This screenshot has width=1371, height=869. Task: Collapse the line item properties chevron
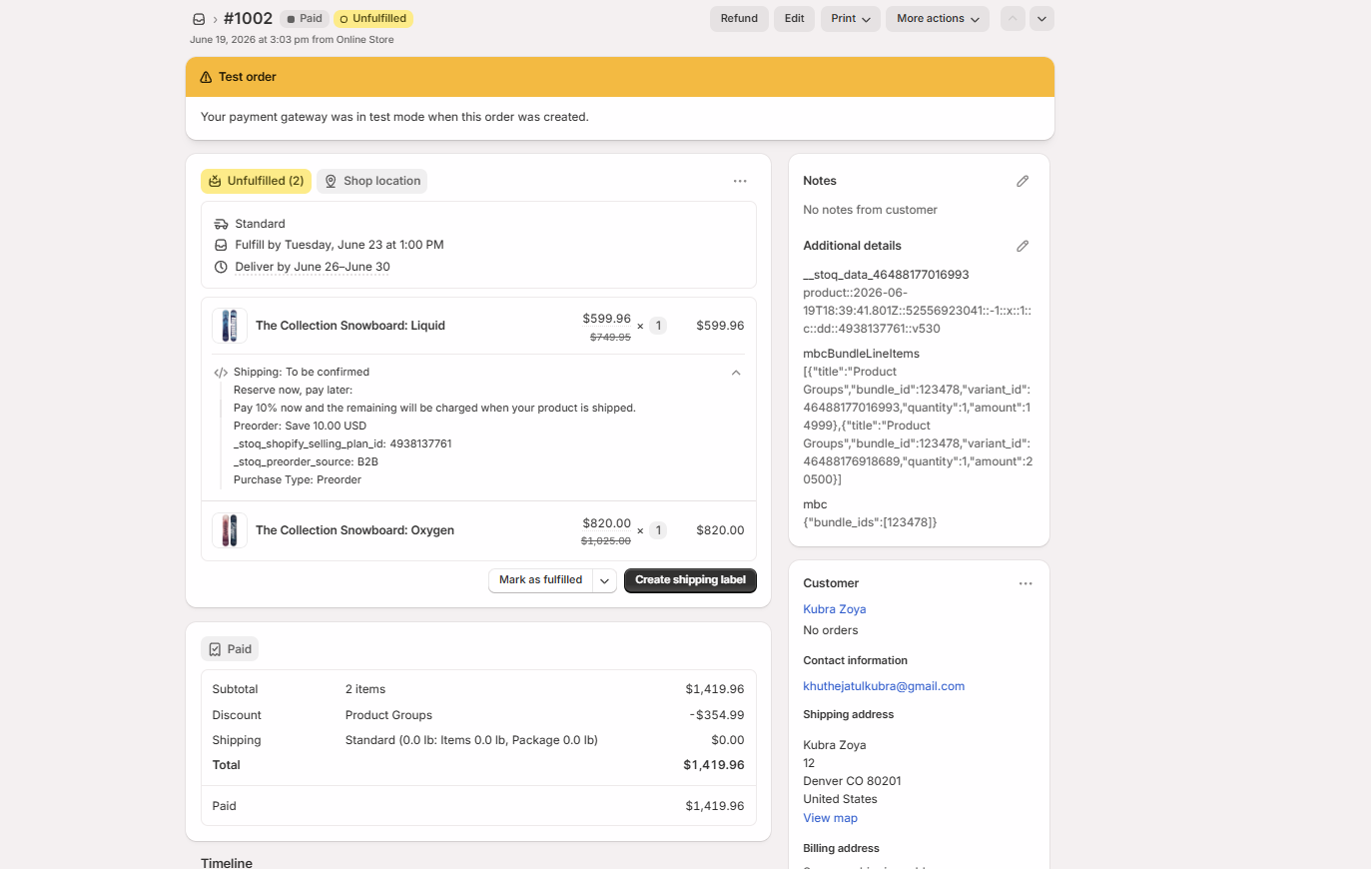[736, 373]
